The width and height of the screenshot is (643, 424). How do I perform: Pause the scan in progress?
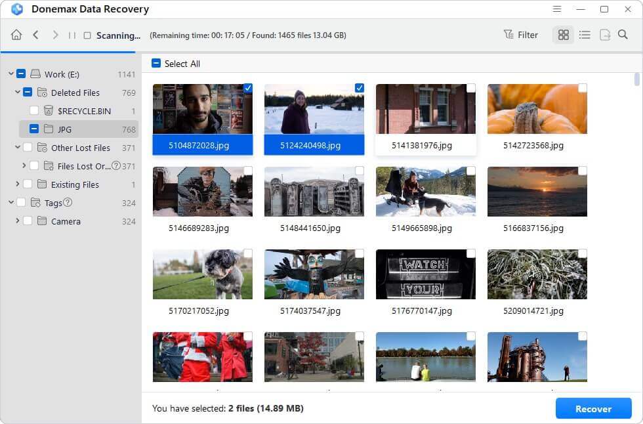[72, 35]
